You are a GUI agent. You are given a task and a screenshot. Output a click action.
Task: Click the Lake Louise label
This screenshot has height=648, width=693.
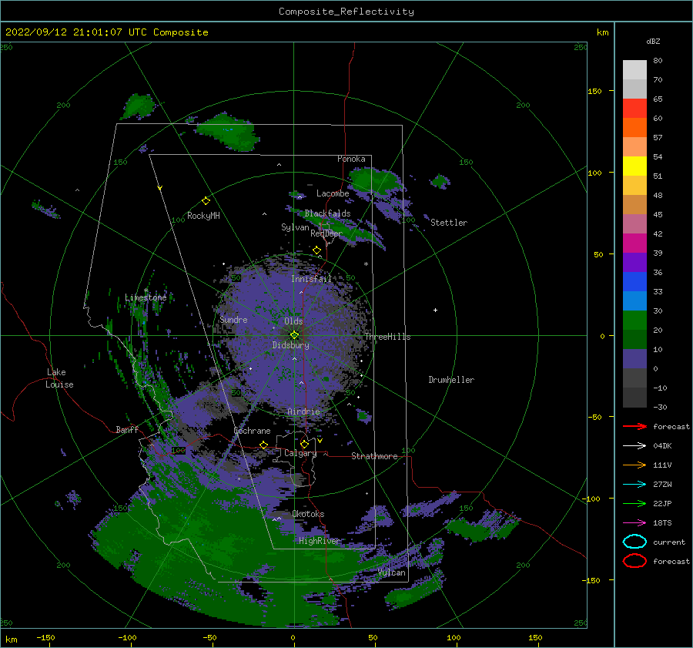pos(59,378)
